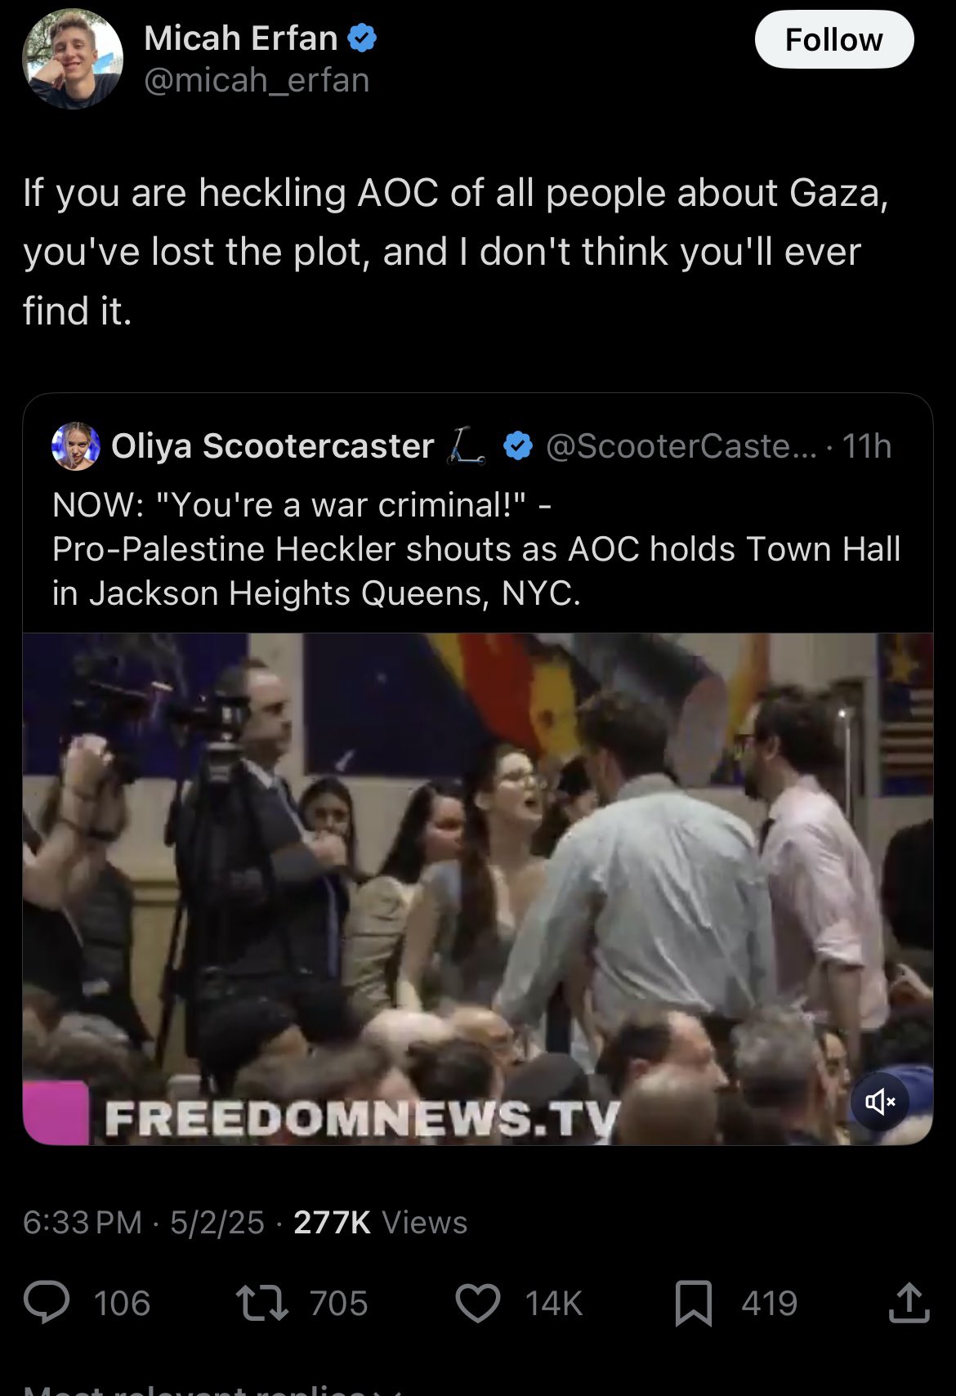The height and width of the screenshot is (1396, 956).
Task: Tap Oliya Scootercaster's verified badge
Action: tap(518, 446)
